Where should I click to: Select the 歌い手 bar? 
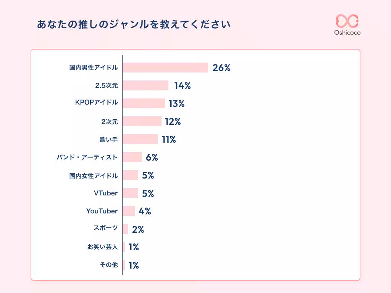[140, 139]
